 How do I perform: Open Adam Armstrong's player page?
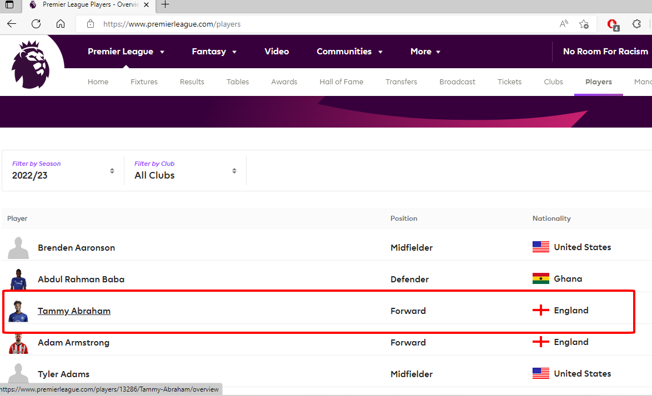point(74,342)
